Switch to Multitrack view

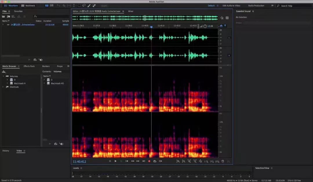[28, 6]
